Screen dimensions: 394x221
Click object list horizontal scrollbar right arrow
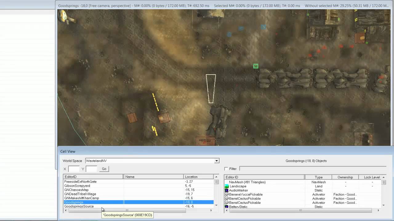pyautogui.click(x=378, y=210)
